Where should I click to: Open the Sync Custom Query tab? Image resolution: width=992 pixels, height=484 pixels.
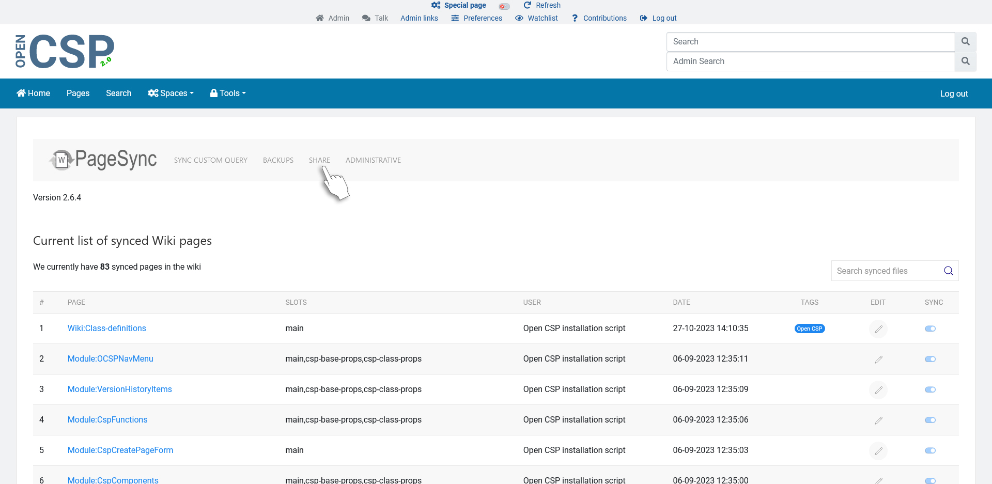(210, 161)
